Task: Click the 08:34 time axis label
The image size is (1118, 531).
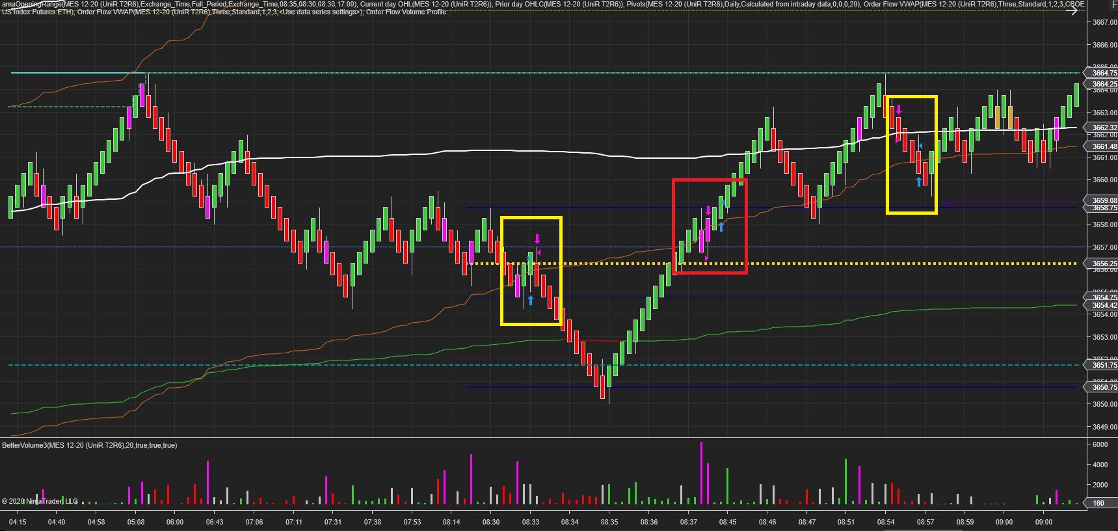Action: [570, 522]
